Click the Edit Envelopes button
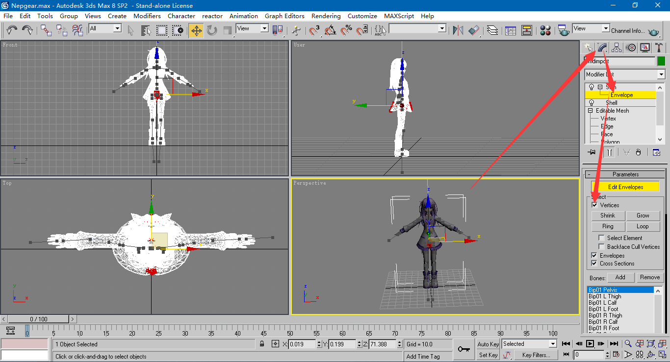Viewport: 670px width, 362px height. [x=625, y=187]
